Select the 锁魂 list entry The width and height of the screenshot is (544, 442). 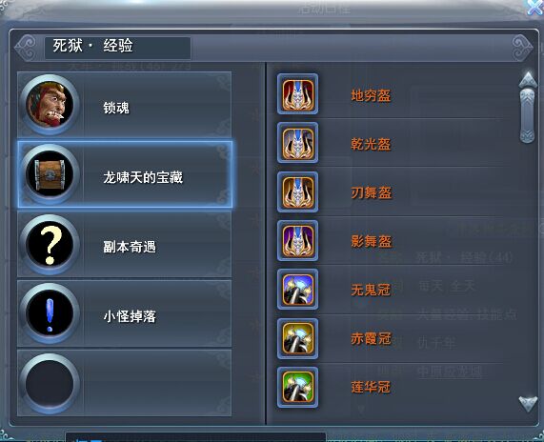click(125, 105)
